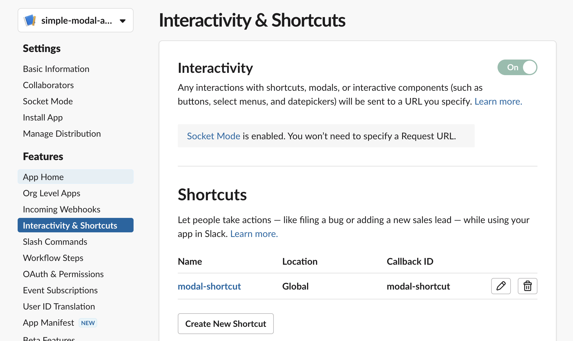Open Manage Distribution page
The image size is (573, 341).
pos(62,134)
